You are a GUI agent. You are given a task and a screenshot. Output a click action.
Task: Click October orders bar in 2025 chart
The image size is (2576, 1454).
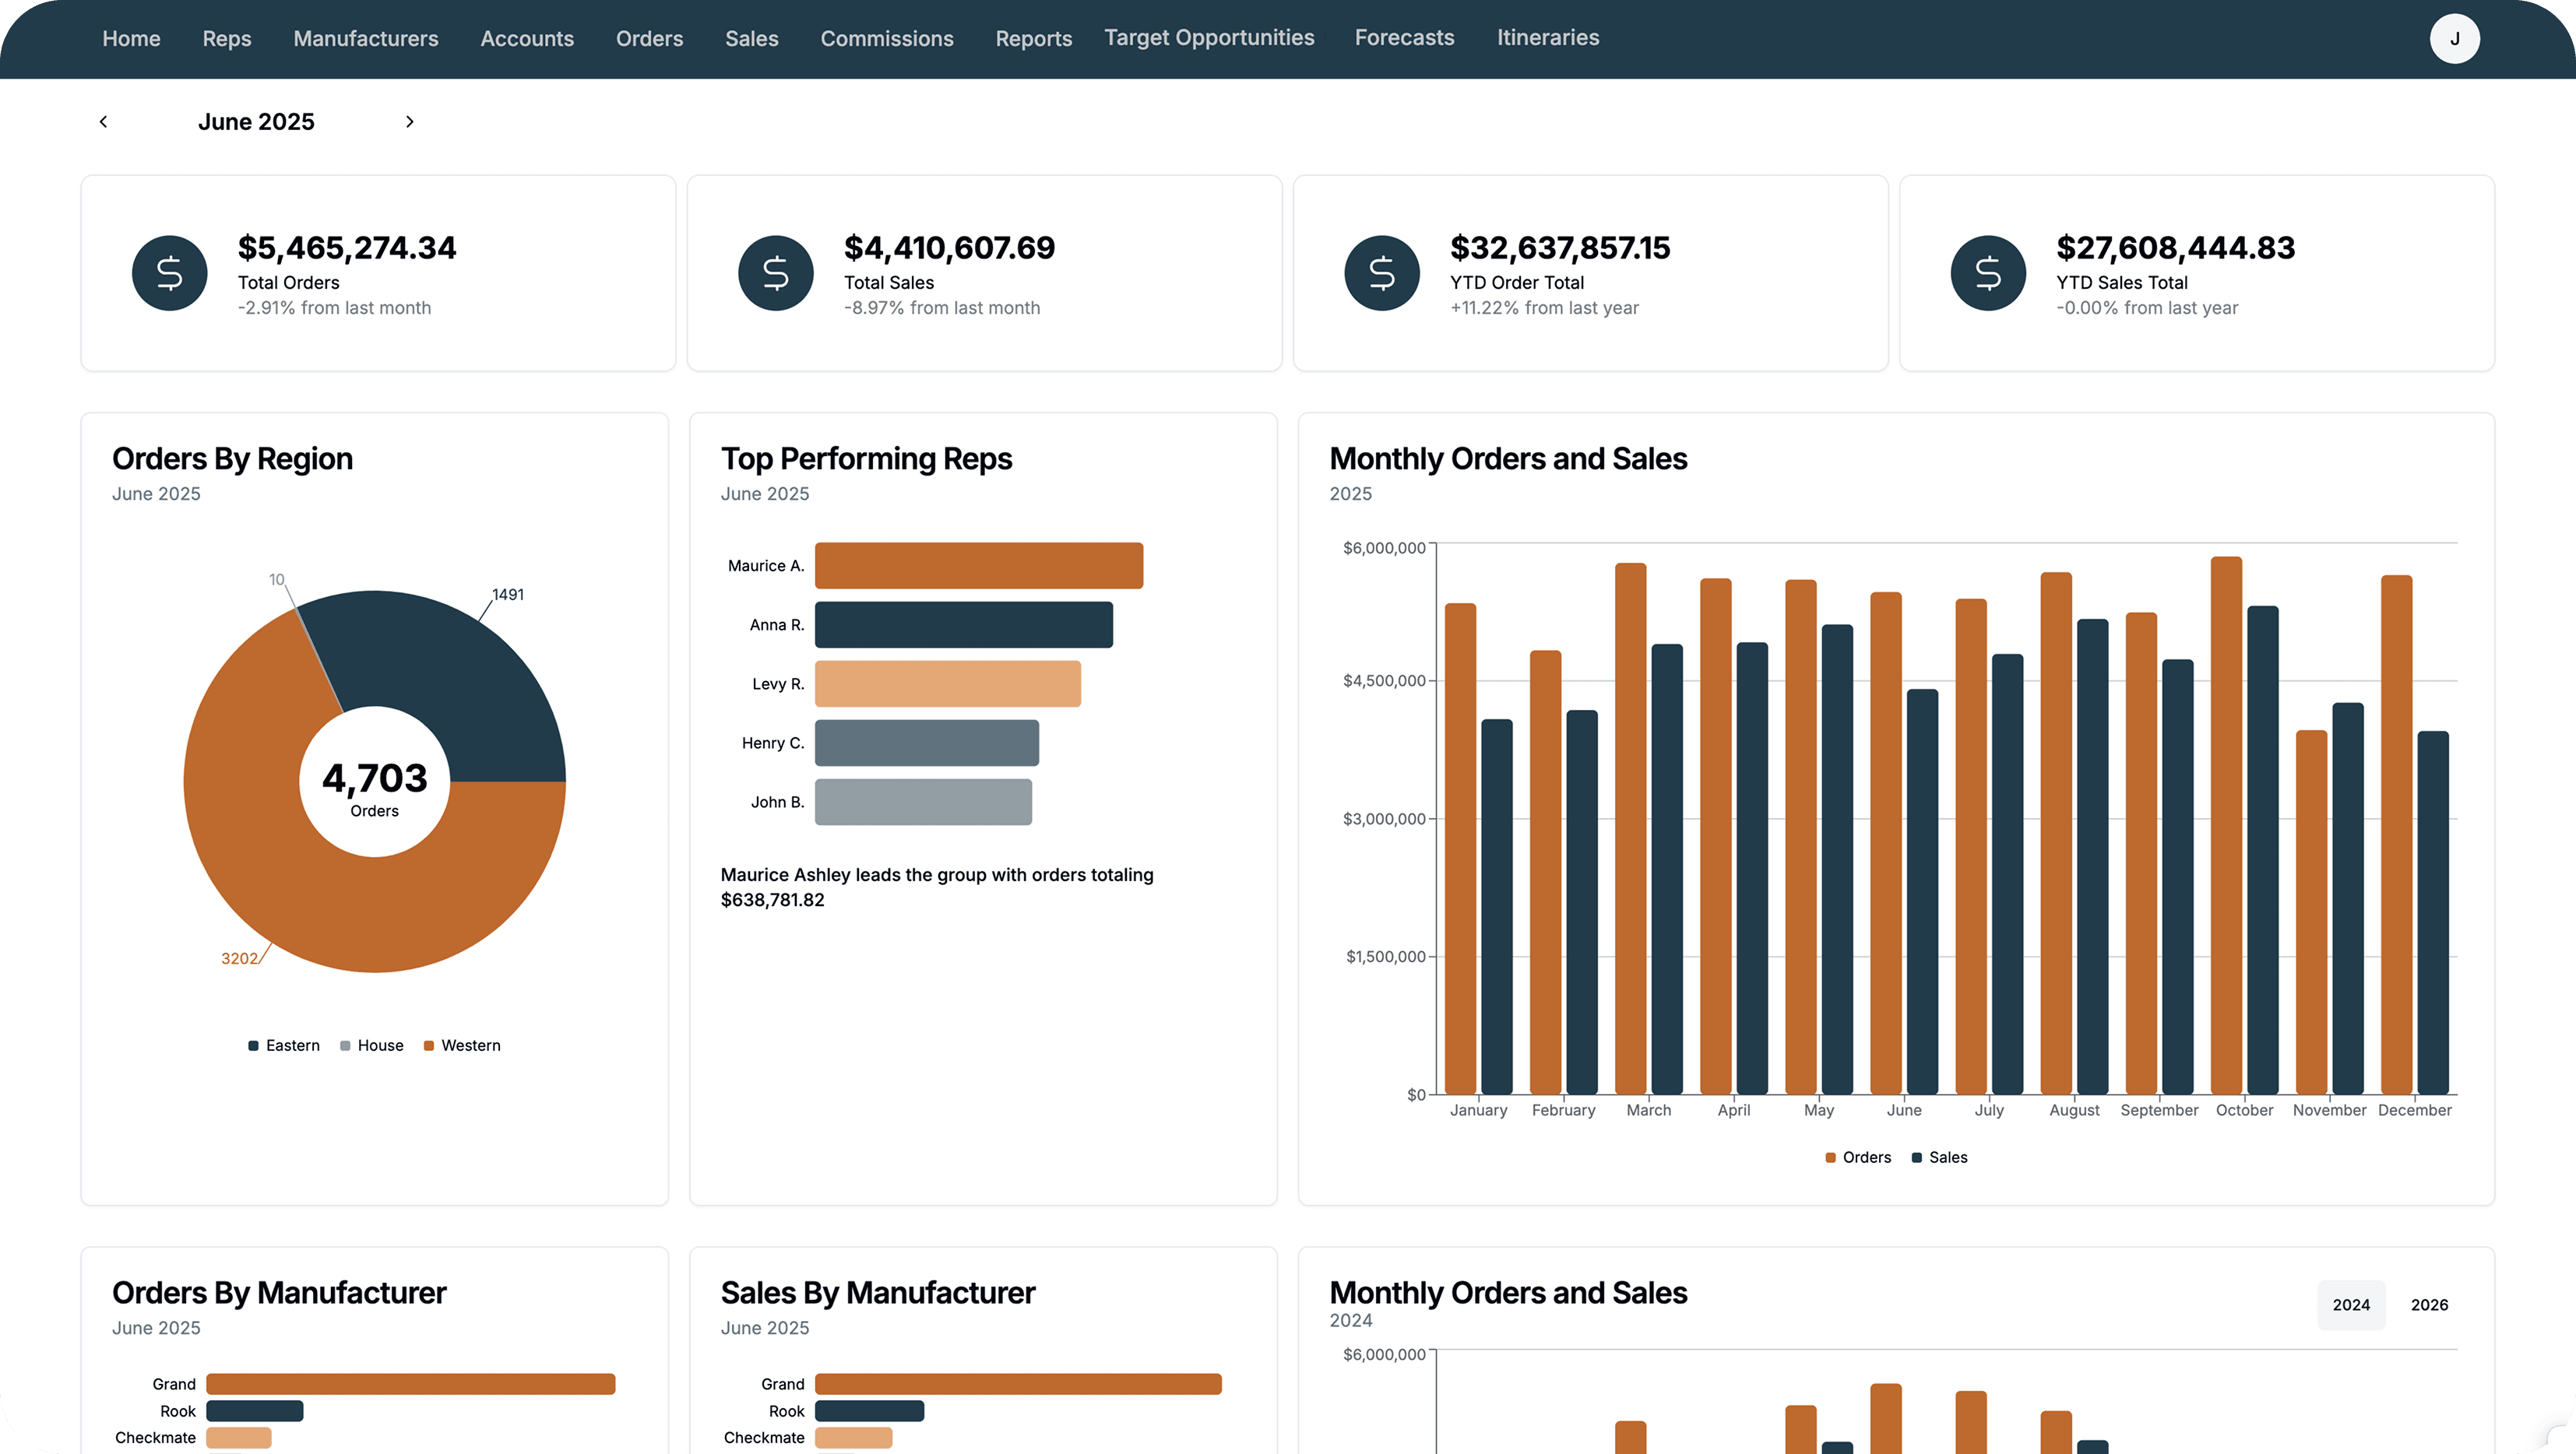(x=2226, y=825)
